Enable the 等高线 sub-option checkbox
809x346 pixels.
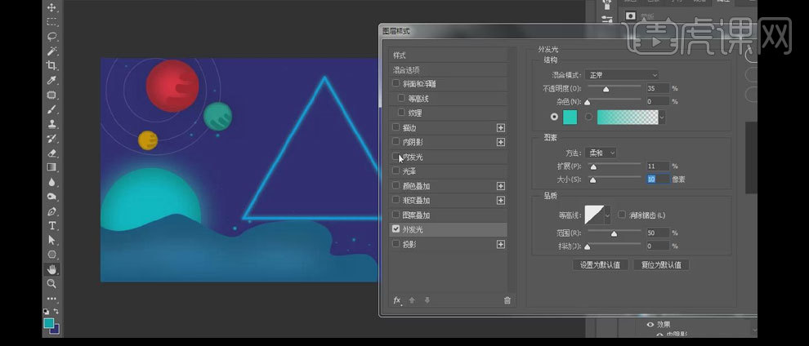pyautogui.click(x=401, y=98)
